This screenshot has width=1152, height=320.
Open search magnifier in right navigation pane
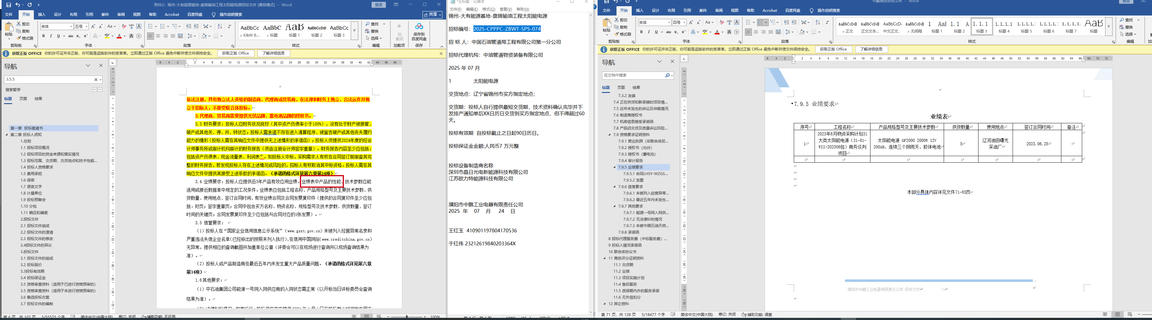point(667,75)
